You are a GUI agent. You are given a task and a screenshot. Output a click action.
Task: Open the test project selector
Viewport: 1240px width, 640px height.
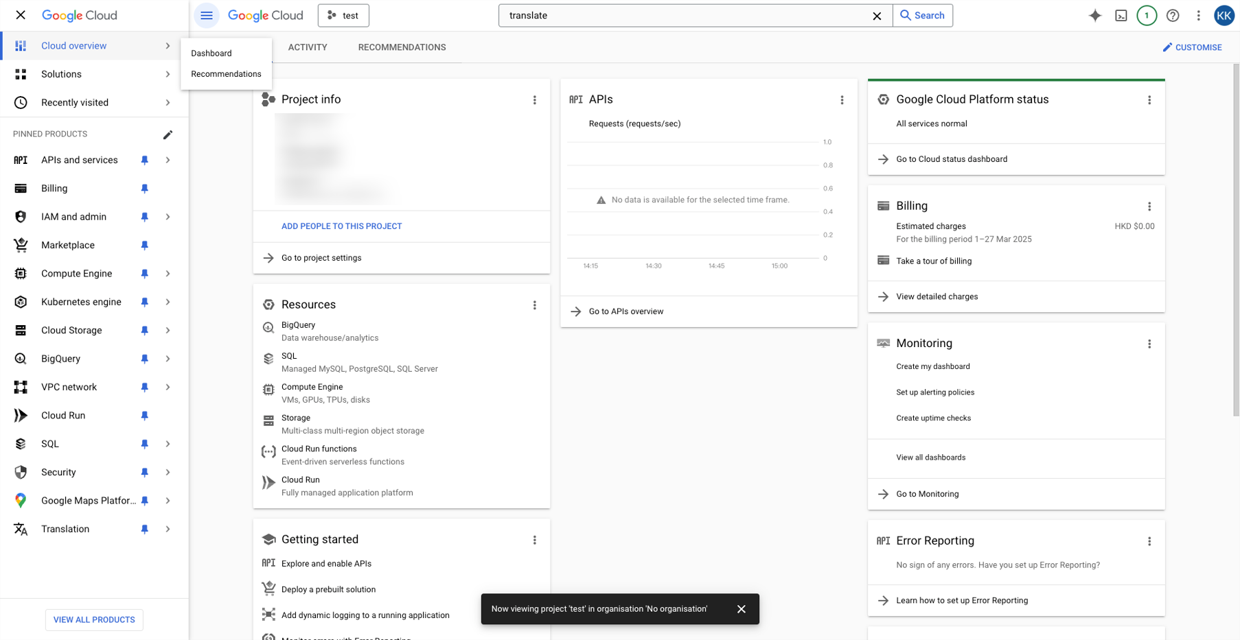click(x=343, y=16)
